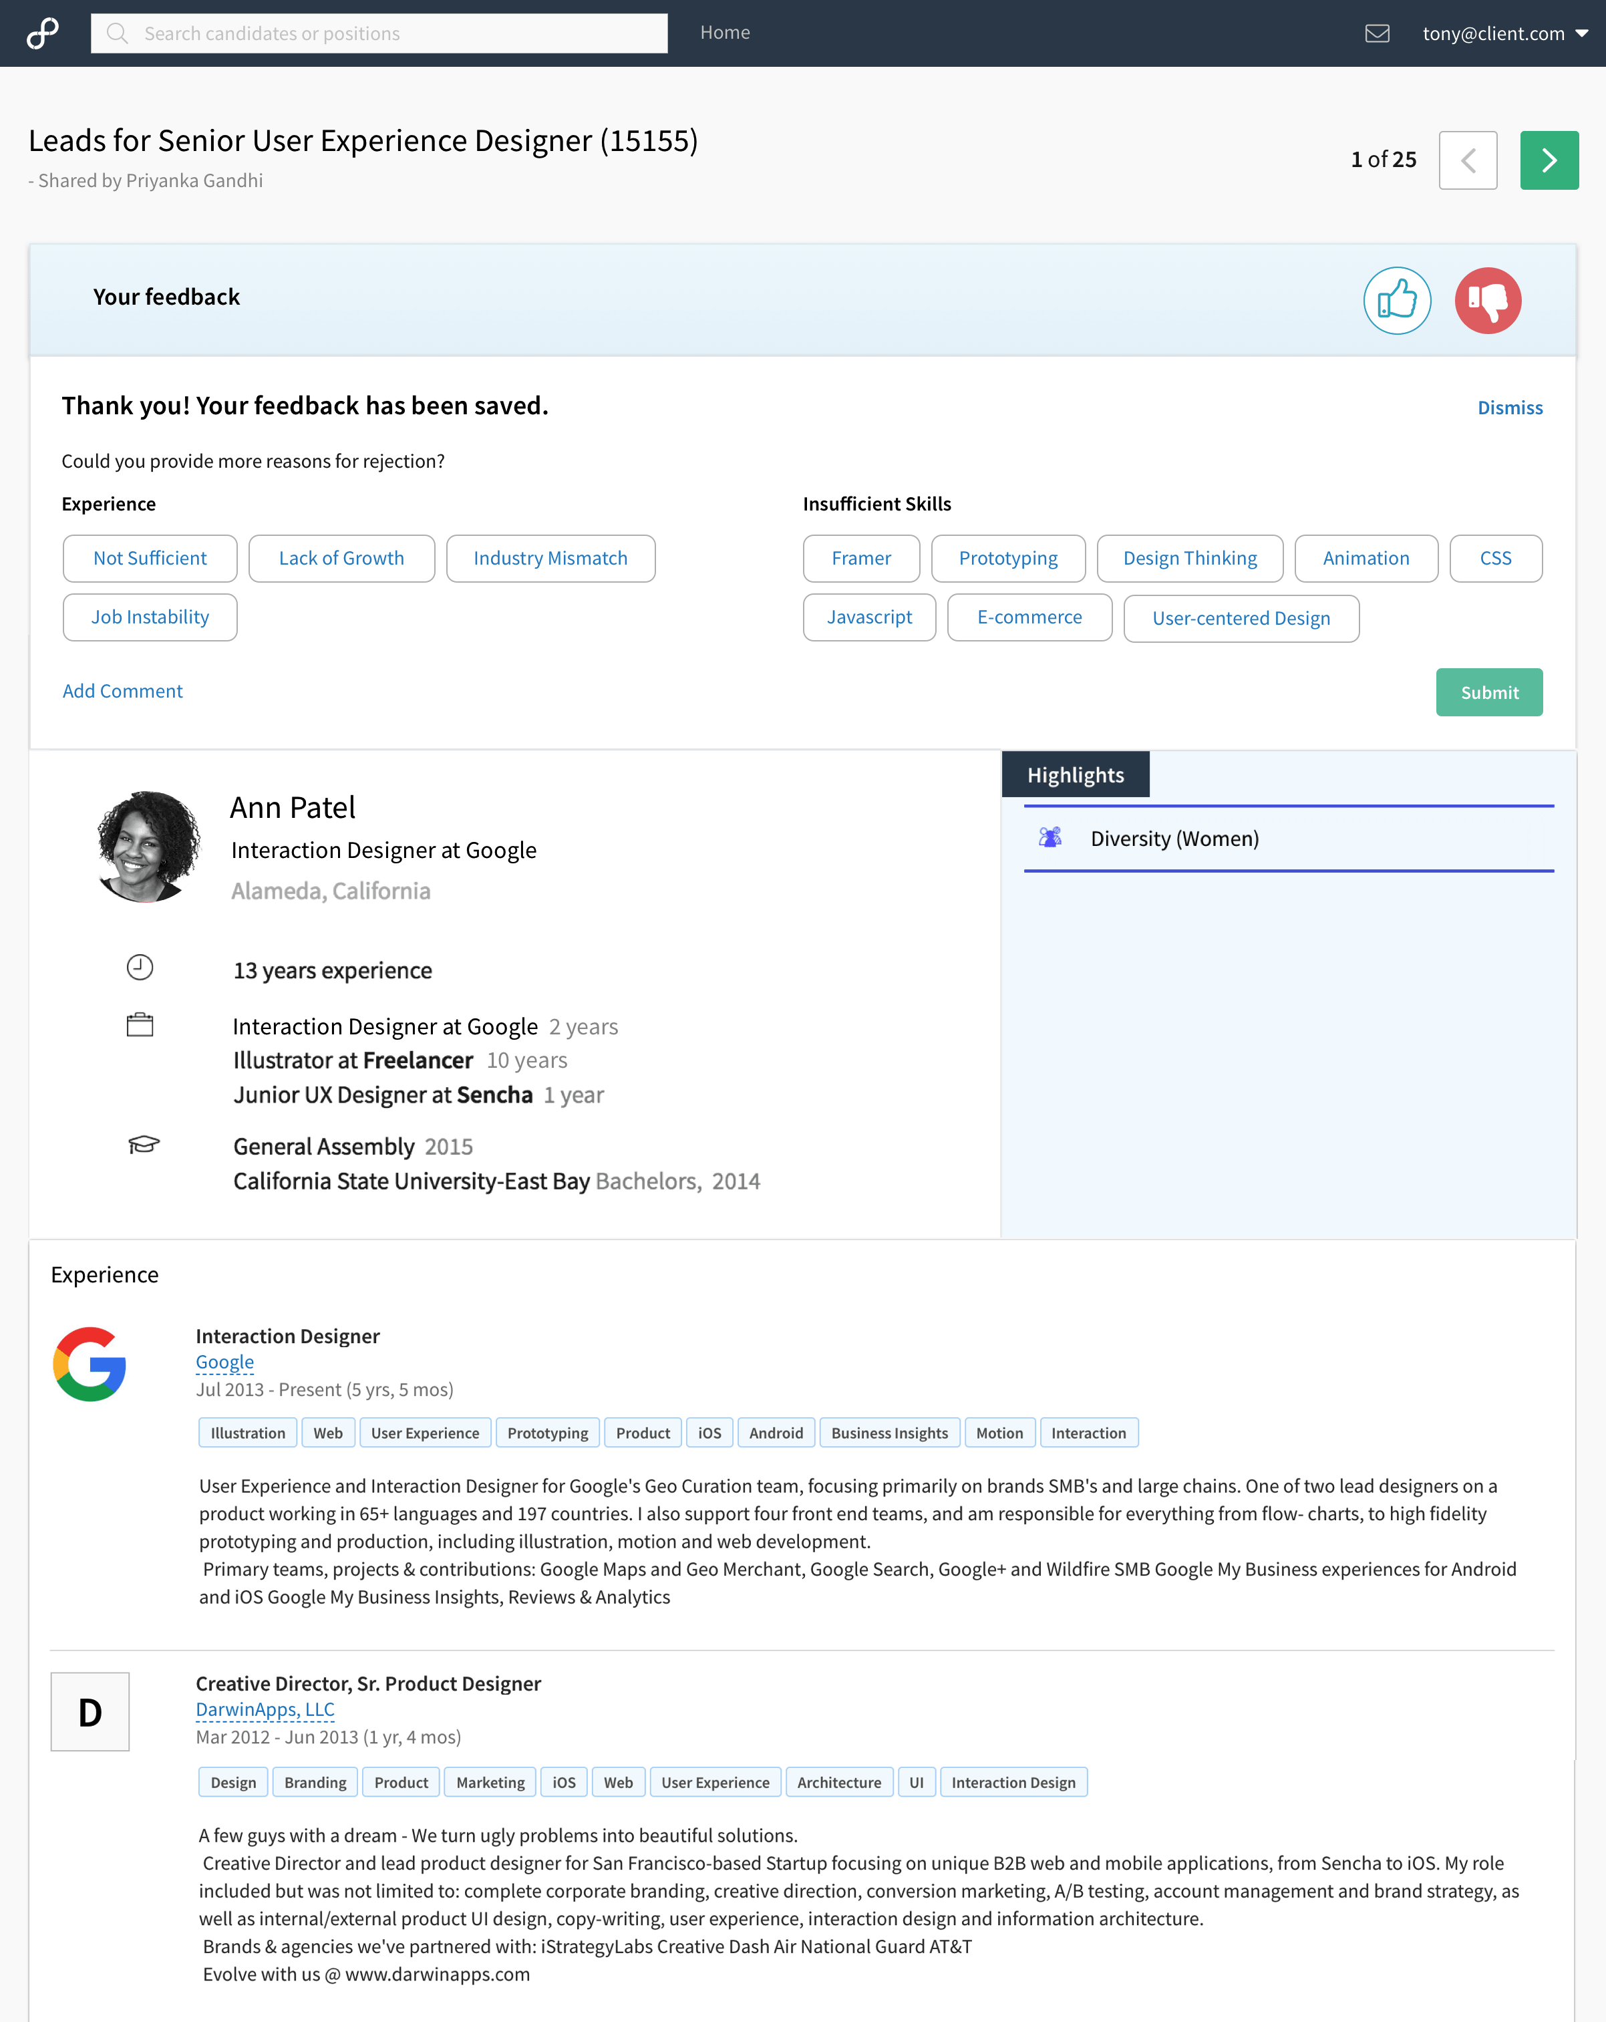The image size is (1606, 2022).
Task: Click the Diversity (Women) highlight
Action: click(x=1288, y=839)
